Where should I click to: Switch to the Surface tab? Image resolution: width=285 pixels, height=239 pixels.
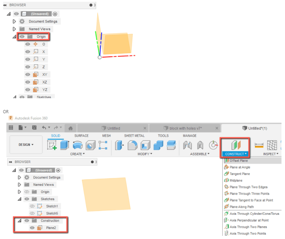tap(81, 136)
